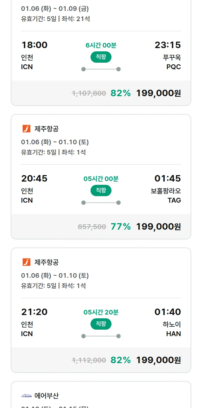The height and width of the screenshot is (408, 202).
Task: Click the 01.06 (화) ~ 01.09 (금) date range
Action: (x=55, y=9)
